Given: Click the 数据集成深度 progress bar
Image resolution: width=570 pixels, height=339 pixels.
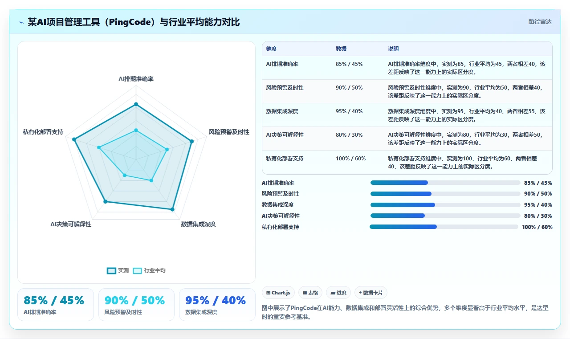Looking at the screenshot, I should (x=445, y=205).
